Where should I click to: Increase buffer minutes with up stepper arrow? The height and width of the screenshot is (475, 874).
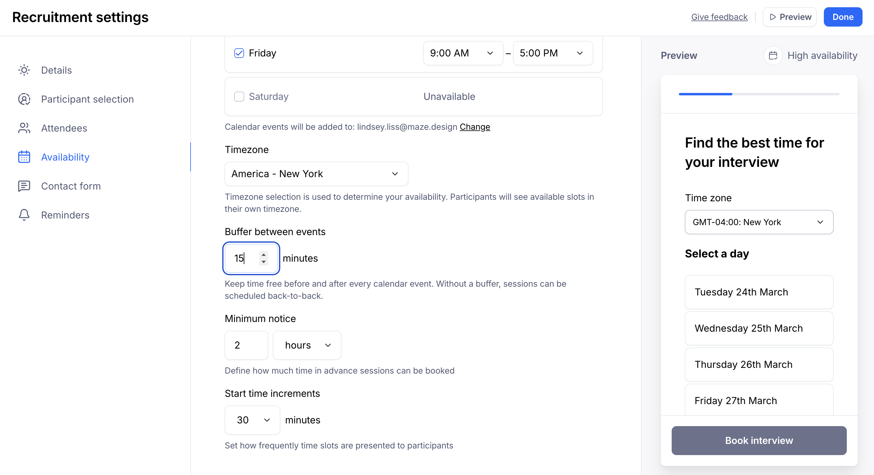click(264, 254)
